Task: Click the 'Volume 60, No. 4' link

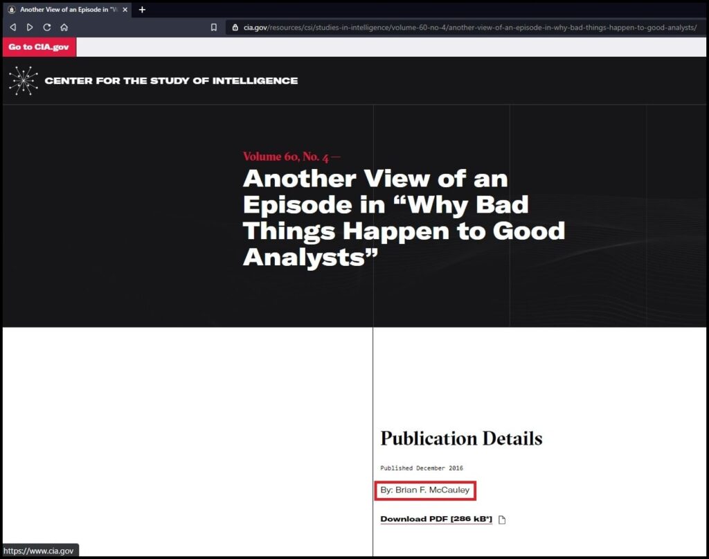Action: pos(286,157)
